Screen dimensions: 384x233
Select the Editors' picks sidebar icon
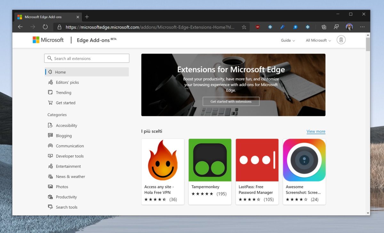51,82
